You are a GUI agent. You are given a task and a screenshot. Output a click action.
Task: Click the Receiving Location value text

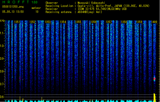click(x=113, y=6)
